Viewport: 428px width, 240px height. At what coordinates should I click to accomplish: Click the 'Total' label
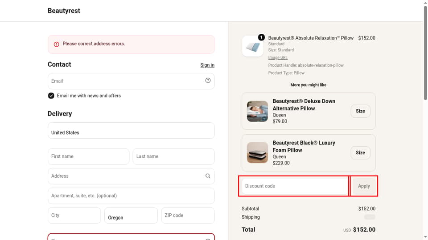pyautogui.click(x=248, y=230)
